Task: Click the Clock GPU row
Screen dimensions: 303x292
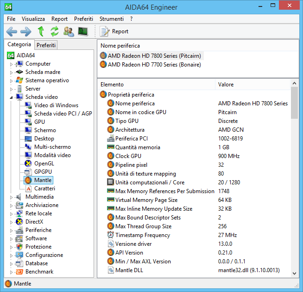Action: pyautogui.click(x=193, y=156)
